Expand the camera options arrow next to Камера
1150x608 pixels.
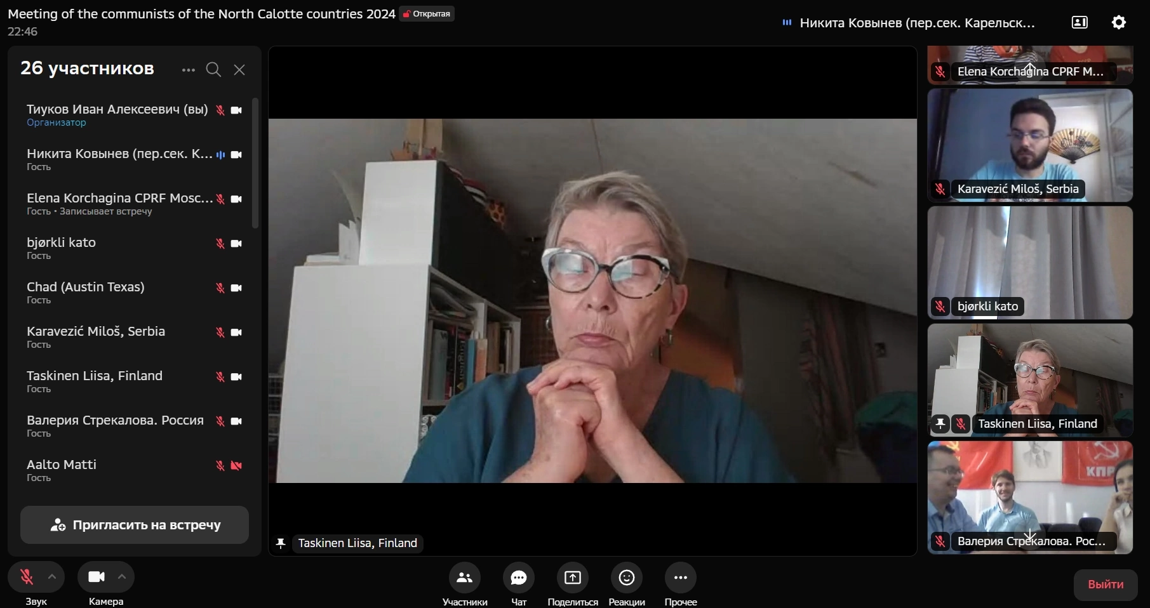click(x=122, y=577)
